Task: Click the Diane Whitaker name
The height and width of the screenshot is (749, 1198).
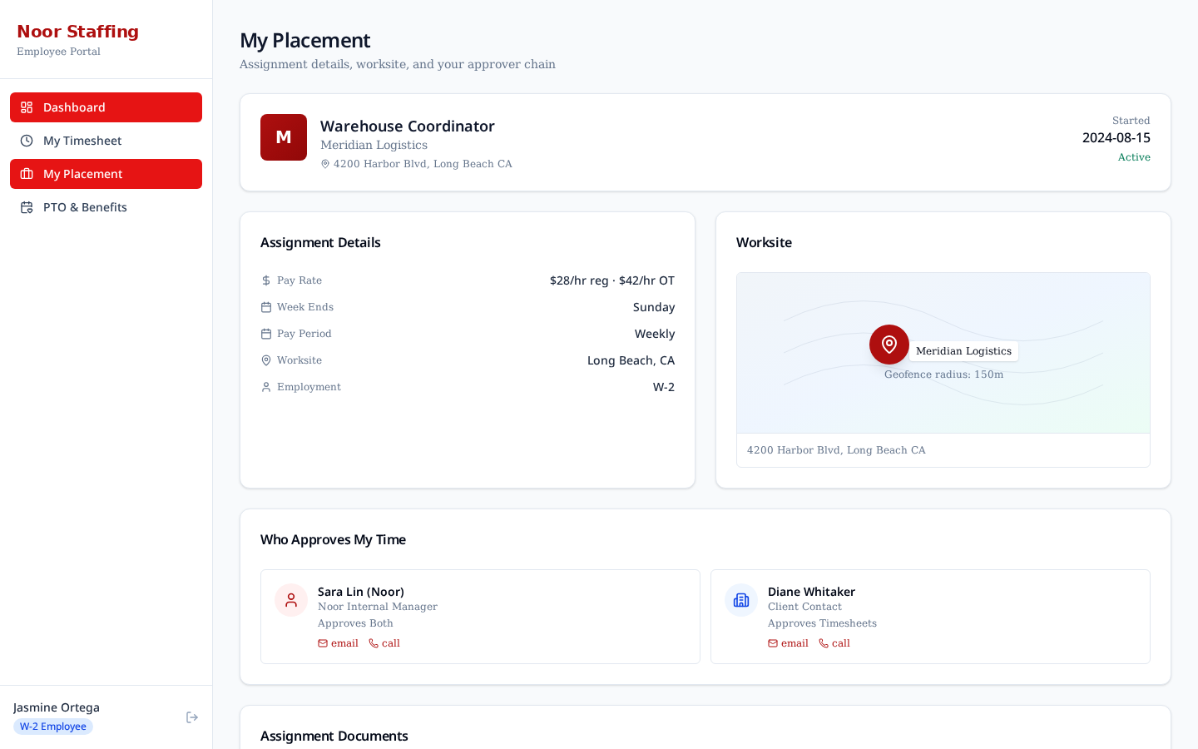Action: [x=811, y=592]
